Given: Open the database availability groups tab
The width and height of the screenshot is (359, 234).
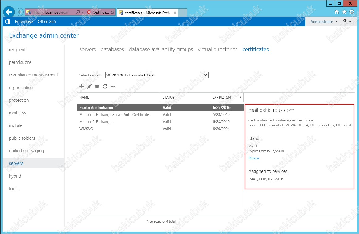Looking at the screenshot, I should (161, 49).
